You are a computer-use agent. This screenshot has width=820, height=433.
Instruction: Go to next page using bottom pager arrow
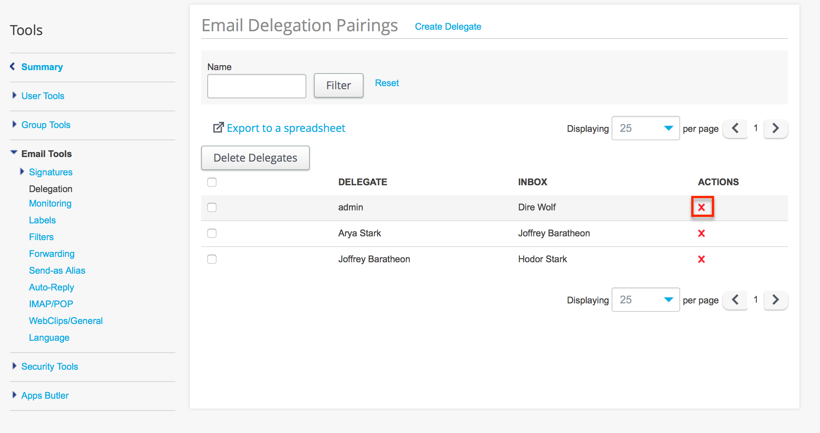coord(776,300)
